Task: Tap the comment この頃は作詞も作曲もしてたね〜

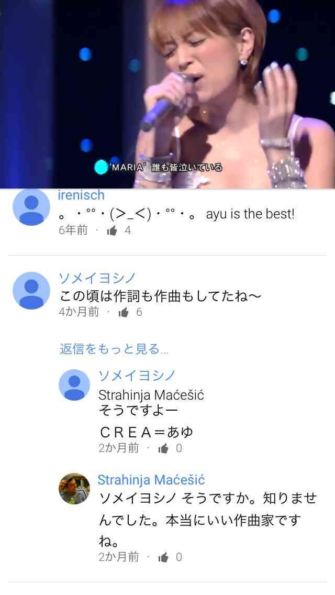Action: click(x=161, y=296)
